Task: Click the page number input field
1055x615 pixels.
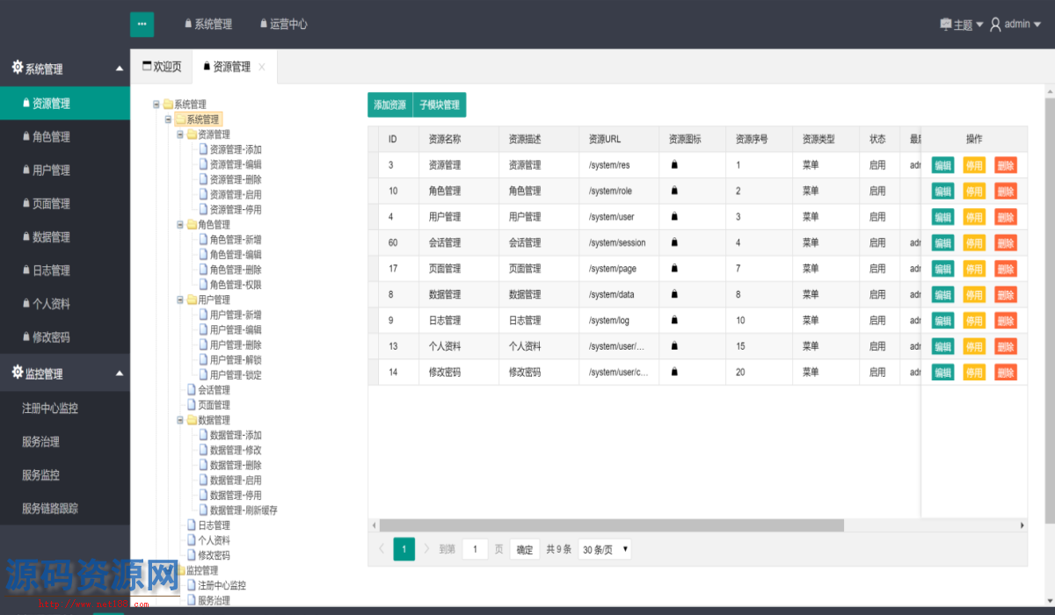Action: 475,549
